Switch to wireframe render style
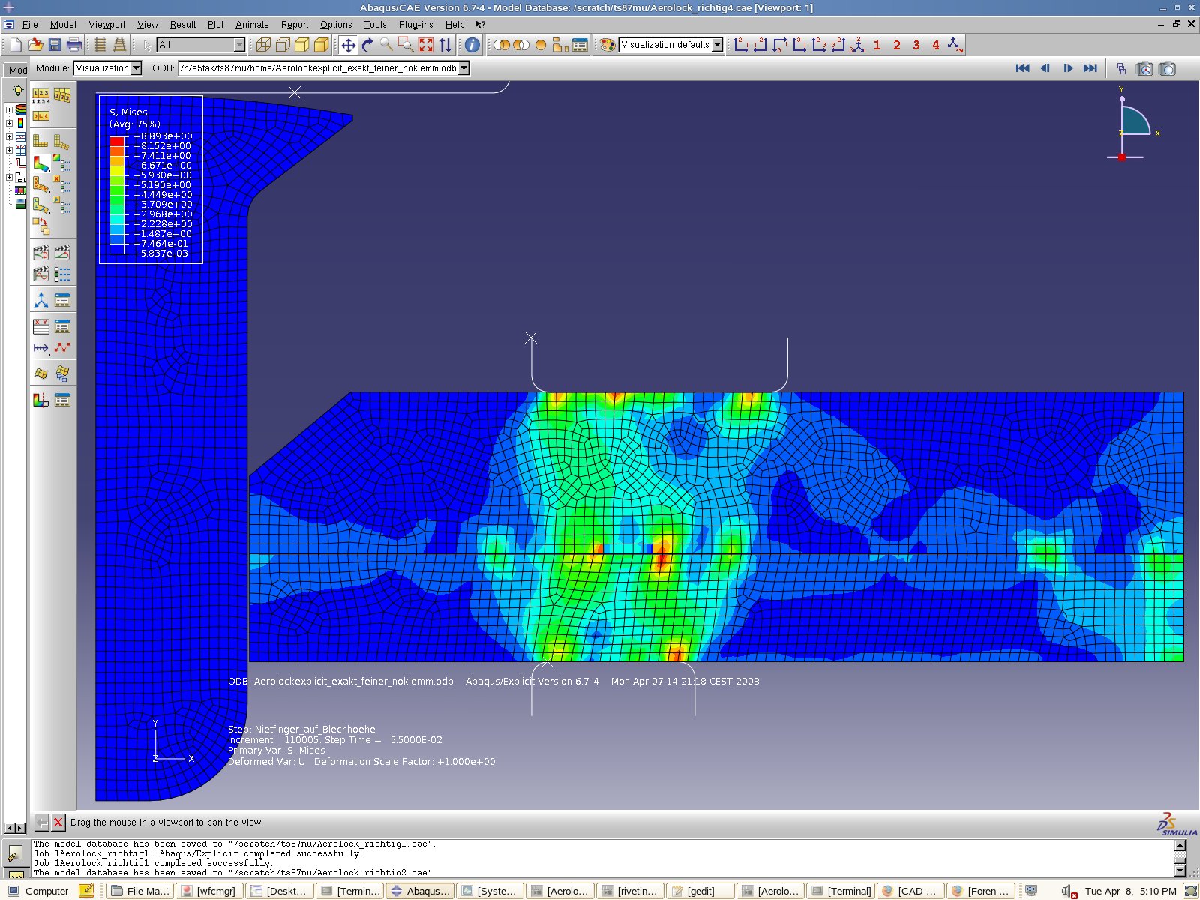 click(x=263, y=45)
